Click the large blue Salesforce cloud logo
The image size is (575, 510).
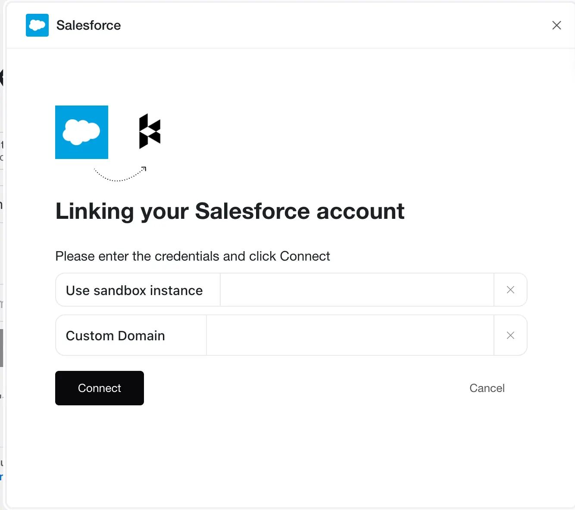pyautogui.click(x=81, y=132)
